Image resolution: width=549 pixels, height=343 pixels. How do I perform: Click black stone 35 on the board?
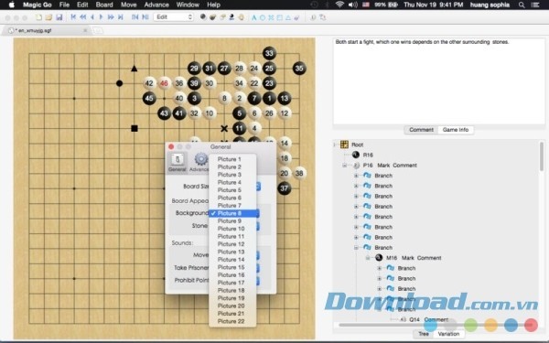299,69
